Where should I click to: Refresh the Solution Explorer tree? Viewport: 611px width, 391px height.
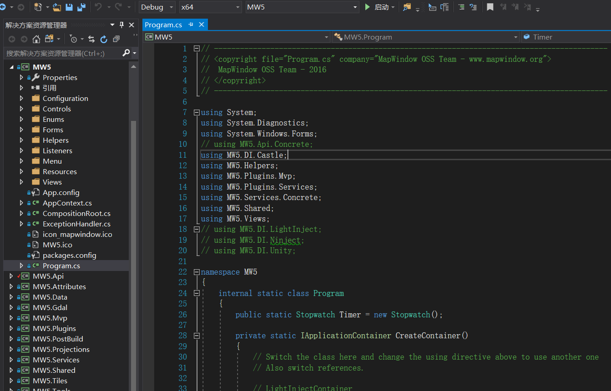point(104,39)
